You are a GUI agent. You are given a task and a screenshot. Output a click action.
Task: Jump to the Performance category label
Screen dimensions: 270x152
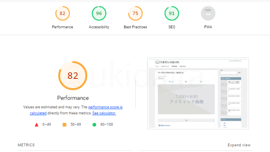tap(63, 27)
